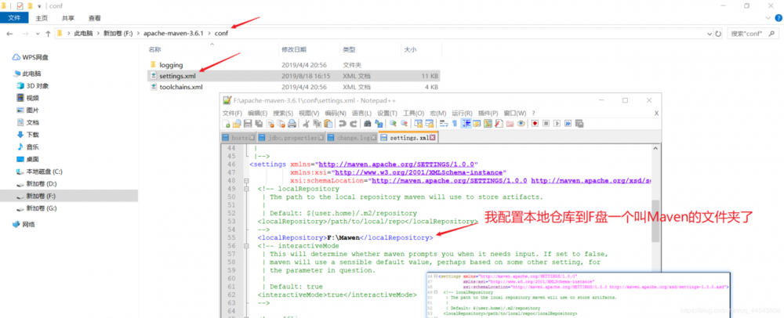
Task: Open the Document Map icon
Action: coord(488,123)
